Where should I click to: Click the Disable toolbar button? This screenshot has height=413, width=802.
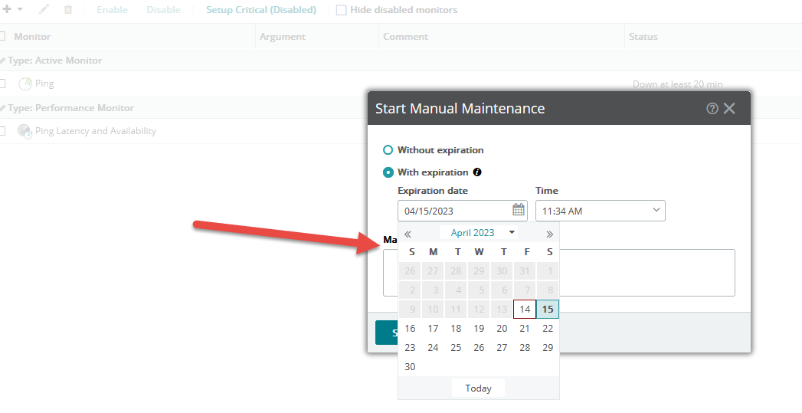tap(163, 10)
